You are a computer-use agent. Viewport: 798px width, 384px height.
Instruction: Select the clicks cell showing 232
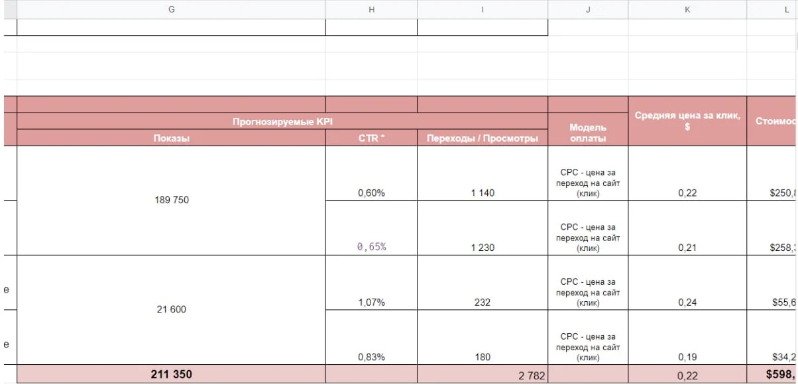[483, 283]
